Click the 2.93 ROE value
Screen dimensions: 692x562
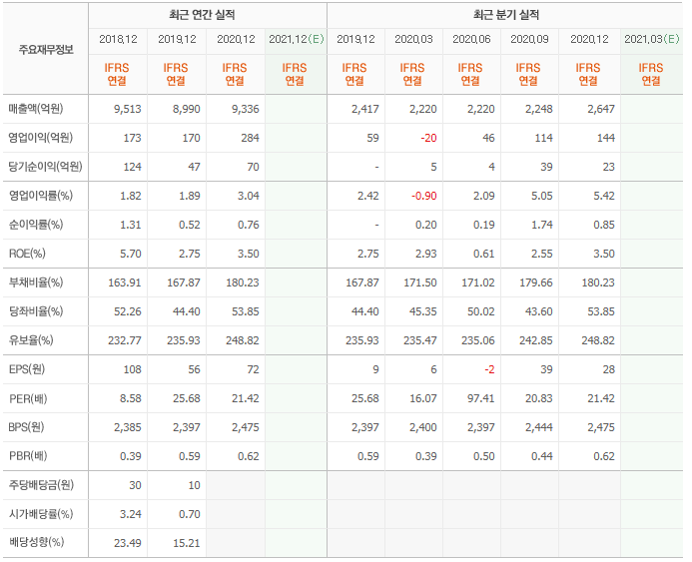click(425, 254)
